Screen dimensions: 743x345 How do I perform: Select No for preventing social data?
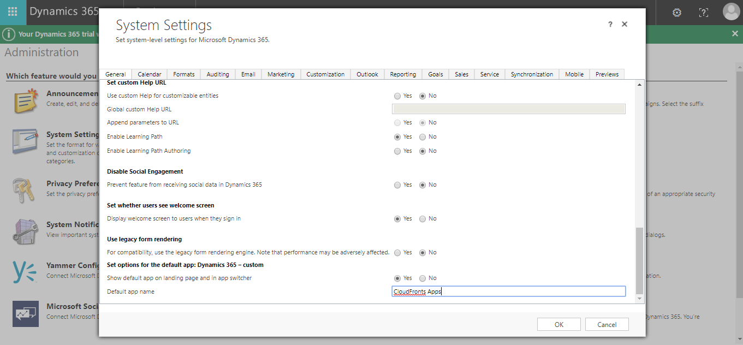click(x=423, y=185)
